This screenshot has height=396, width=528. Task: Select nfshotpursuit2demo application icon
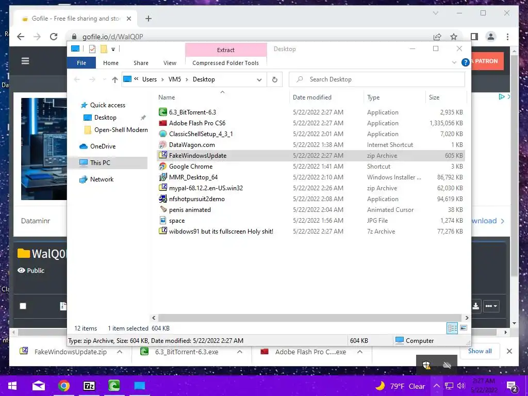point(163,199)
